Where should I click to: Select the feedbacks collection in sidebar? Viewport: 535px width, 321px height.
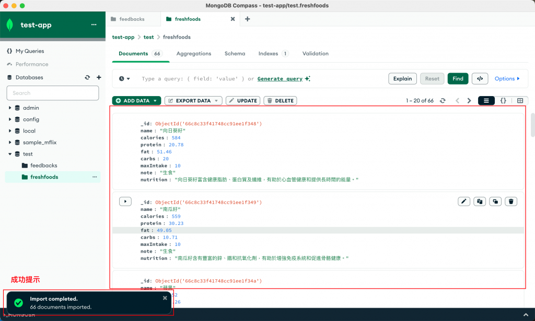click(x=44, y=165)
